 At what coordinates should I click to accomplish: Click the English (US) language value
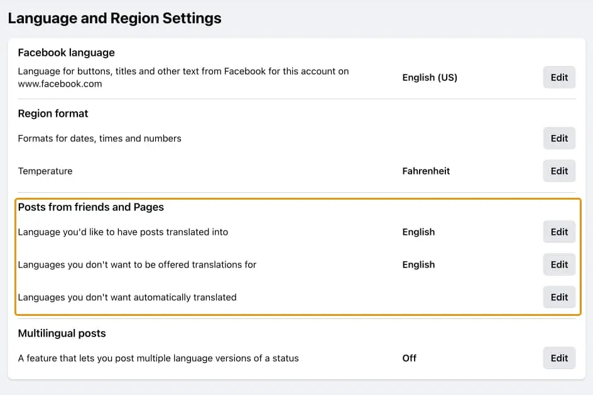(x=430, y=77)
